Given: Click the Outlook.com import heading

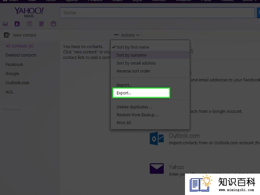Looking at the screenshot, I should tap(184, 136).
